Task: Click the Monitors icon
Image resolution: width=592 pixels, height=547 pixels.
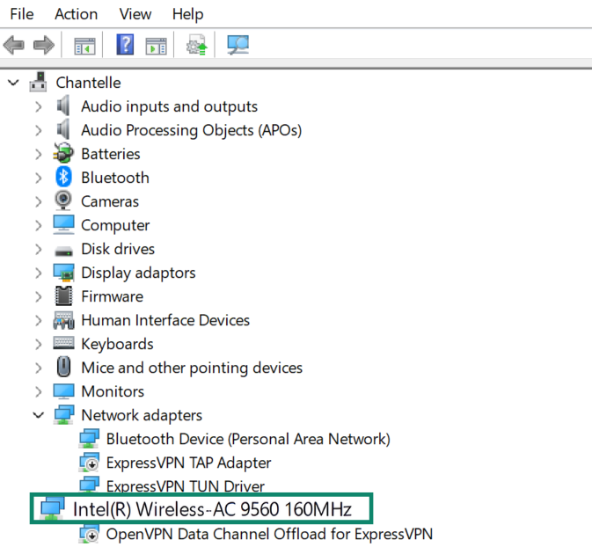Action: [x=63, y=391]
